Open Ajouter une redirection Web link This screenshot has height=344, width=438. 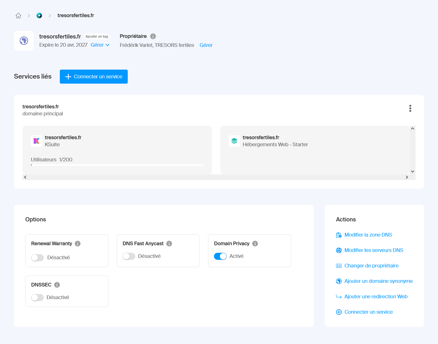(x=376, y=297)
